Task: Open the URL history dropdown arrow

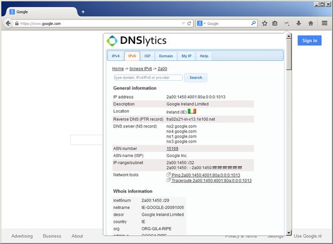Action: [183, 23]
